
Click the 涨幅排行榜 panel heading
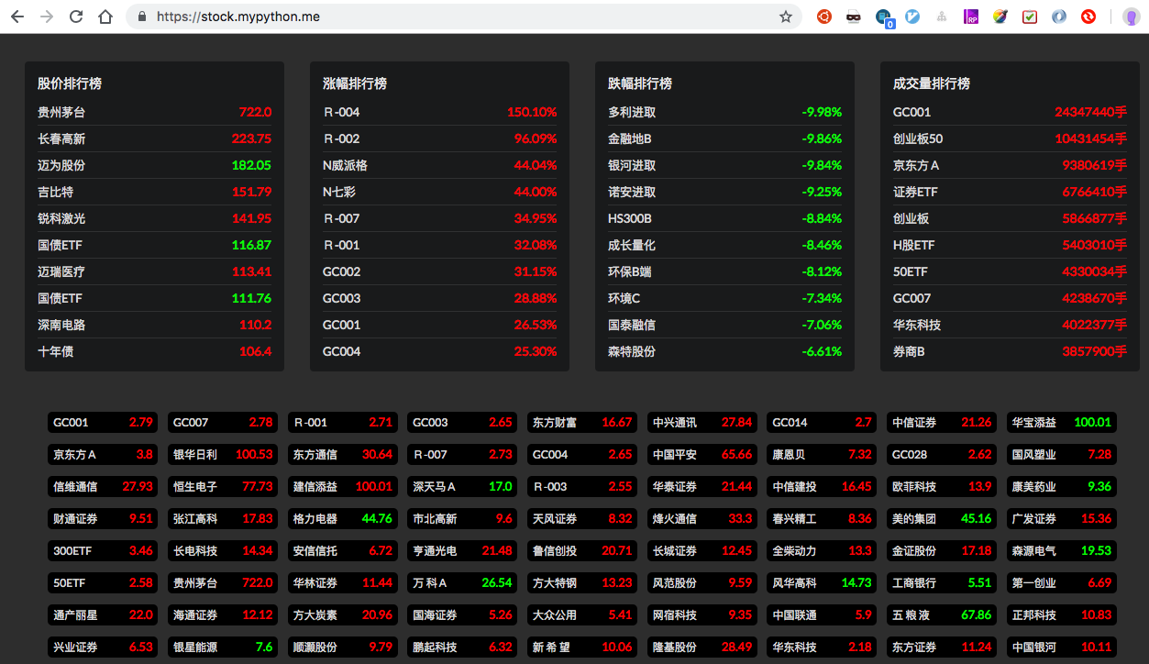355,83
